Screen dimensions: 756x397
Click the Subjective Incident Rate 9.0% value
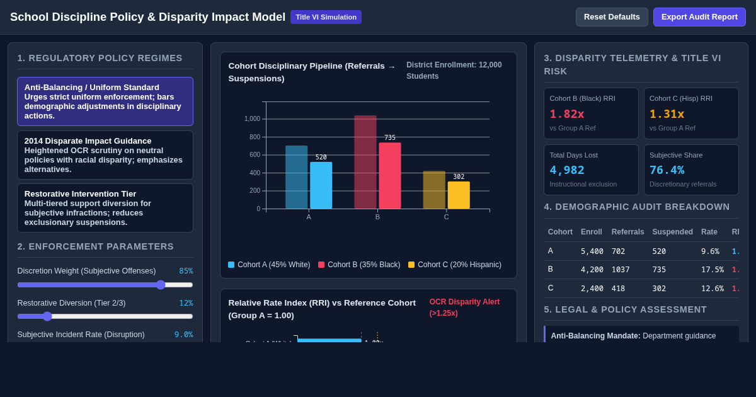pos(184,335)
